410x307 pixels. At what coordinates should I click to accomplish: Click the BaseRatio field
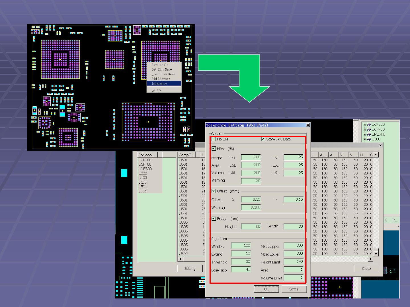tap(241, 269)
